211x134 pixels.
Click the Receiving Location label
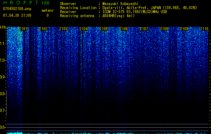[x=78, y=8]
